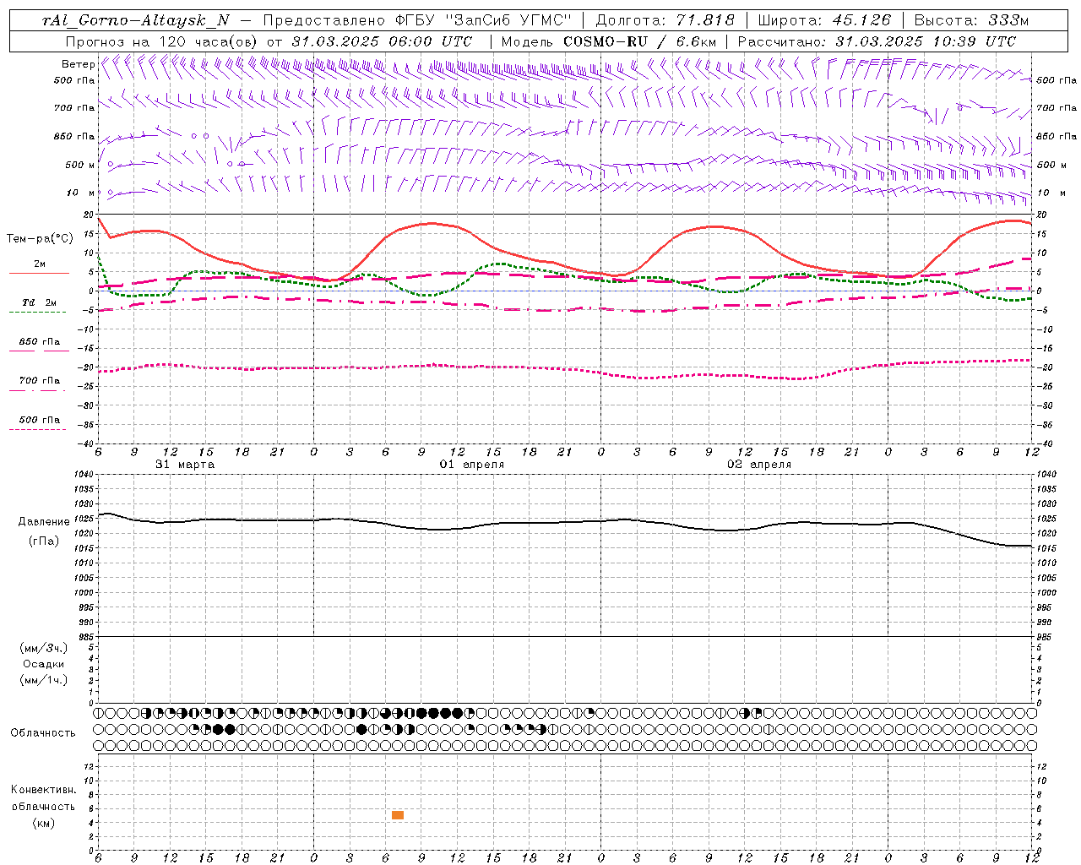Click the Тем-ра(°C) axis title

tap(40, 239)
